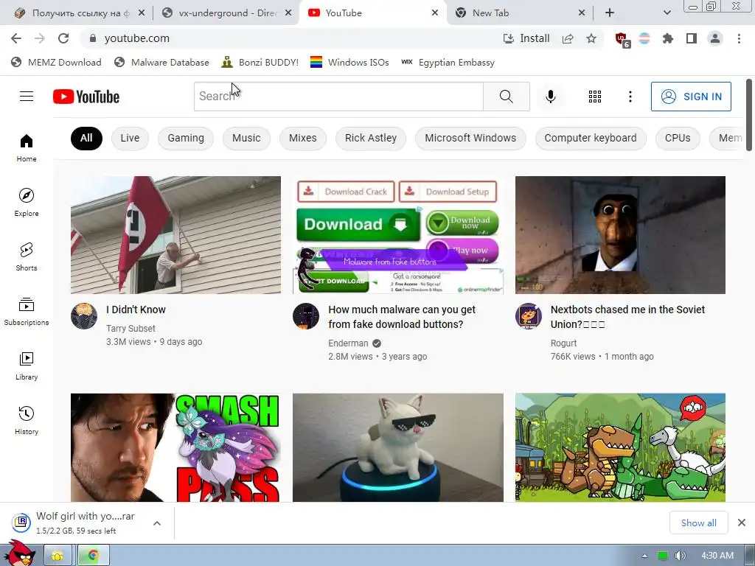755x566 pixels.
Task: Select the Microsoft Windows filter chip
Action: [470, 138]
